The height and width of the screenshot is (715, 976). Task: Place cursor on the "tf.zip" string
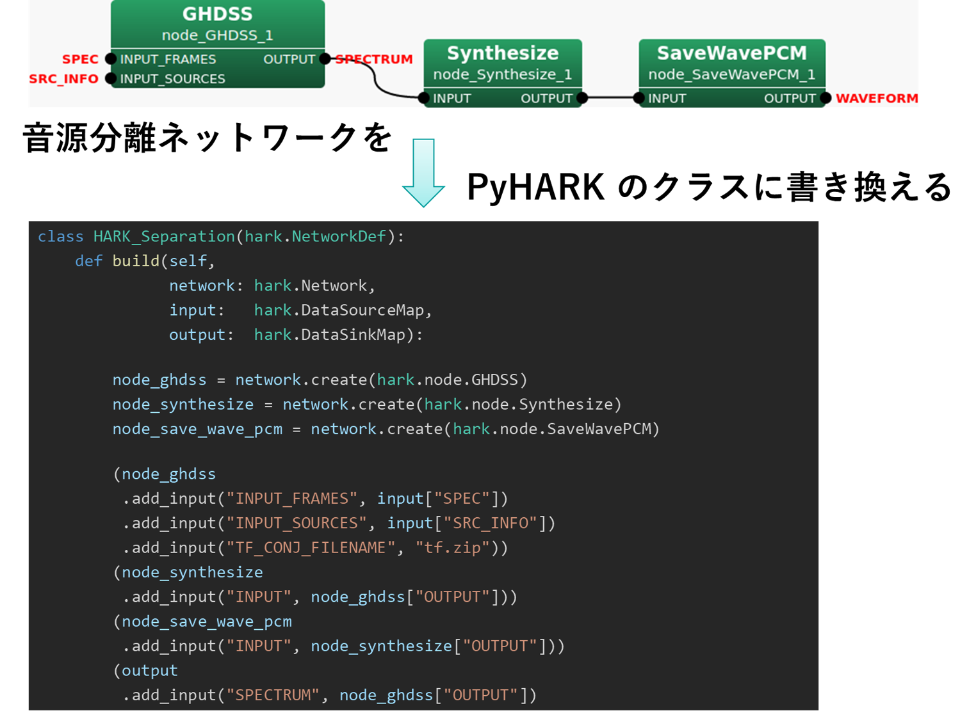(x=452, y=548)
